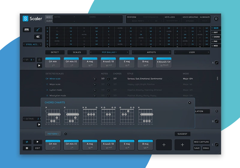Screen dimensions: 240x168
Task: Select PATTERN 1 tab
Action: coord(53,134)
